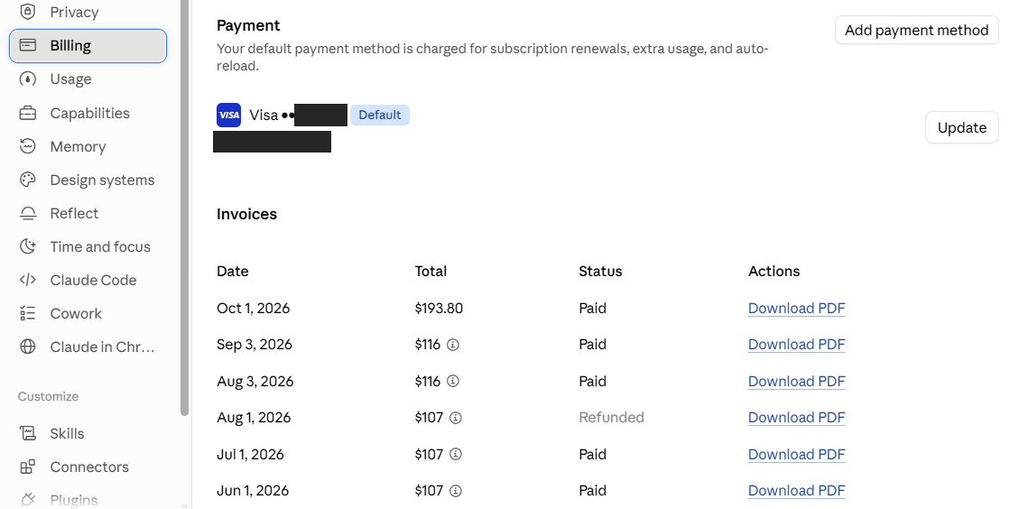Click the Capabilities briefcase icon
The image size is (1019, 509).
[x=27, y=113]
